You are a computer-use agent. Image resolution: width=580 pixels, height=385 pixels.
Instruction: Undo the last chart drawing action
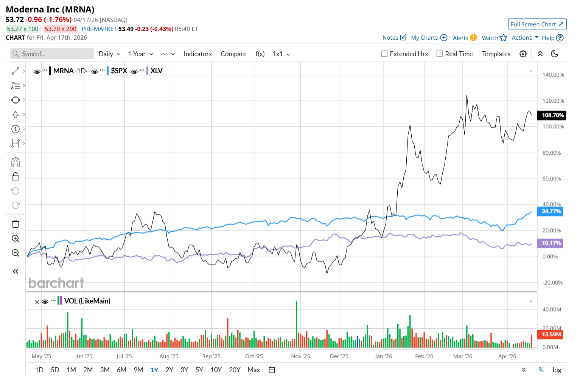click(16, 191)
